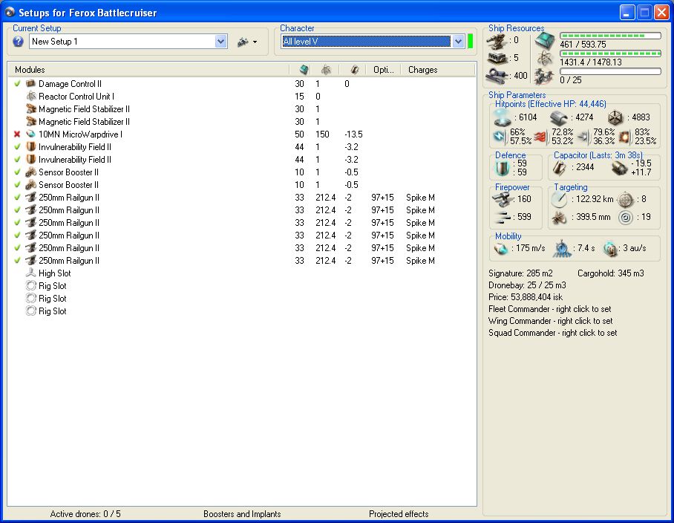Click the 10MN MicroWarpdrive I icon
The width and height of the screenshot is (674, 523).
[30, 134]
